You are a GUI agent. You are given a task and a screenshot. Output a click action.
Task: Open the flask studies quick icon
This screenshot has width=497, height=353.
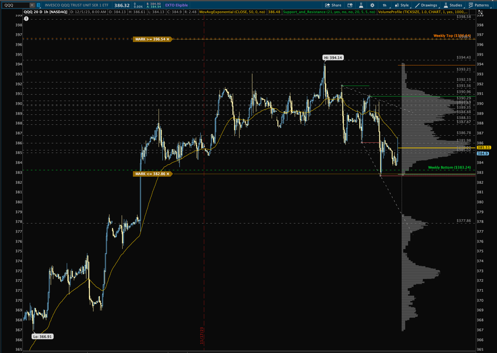click(x=361, y=5)
